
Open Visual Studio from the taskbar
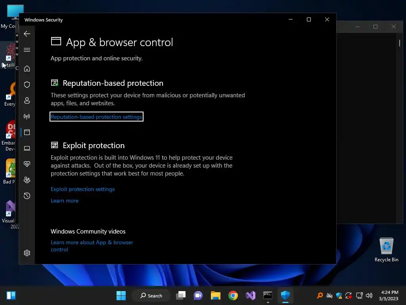coord(251,295)
